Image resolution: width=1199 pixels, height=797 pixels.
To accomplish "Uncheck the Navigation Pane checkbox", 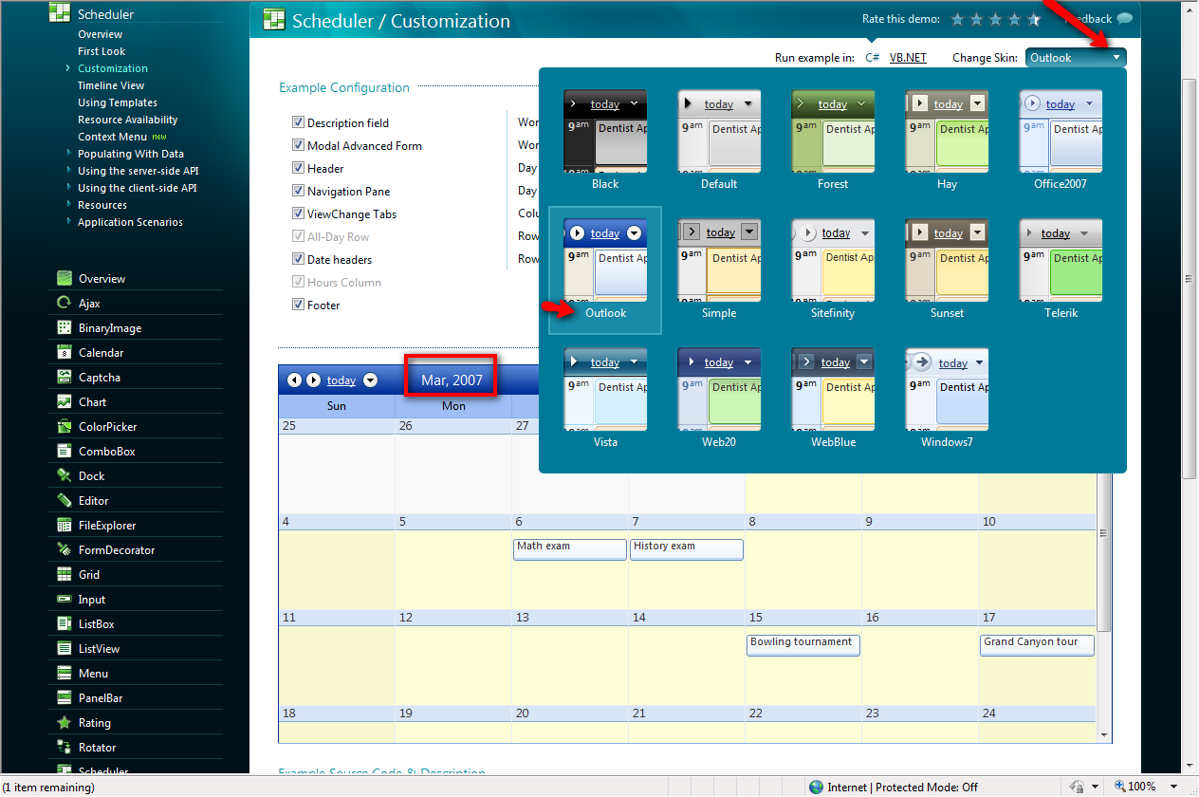I will [x=298, y=191].
